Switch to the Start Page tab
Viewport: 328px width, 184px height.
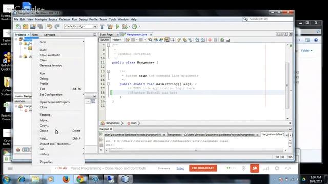(106, 34)
